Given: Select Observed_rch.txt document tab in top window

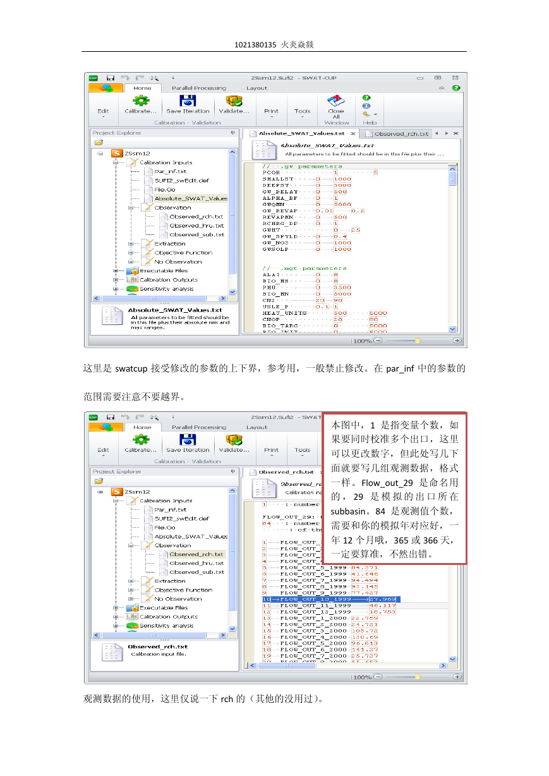Looking at the screenshot, I should 398,133.
